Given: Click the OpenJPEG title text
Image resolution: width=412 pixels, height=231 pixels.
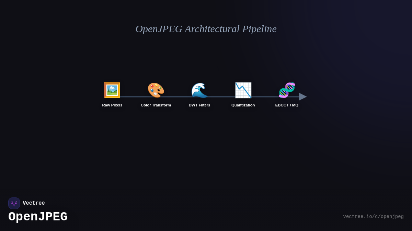Looking at the screenshot, I should pyautogui.click(x=38, y=216).
